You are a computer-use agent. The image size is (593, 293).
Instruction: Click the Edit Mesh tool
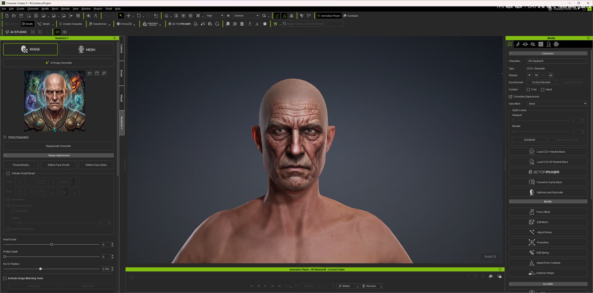[x=548, y=222]
